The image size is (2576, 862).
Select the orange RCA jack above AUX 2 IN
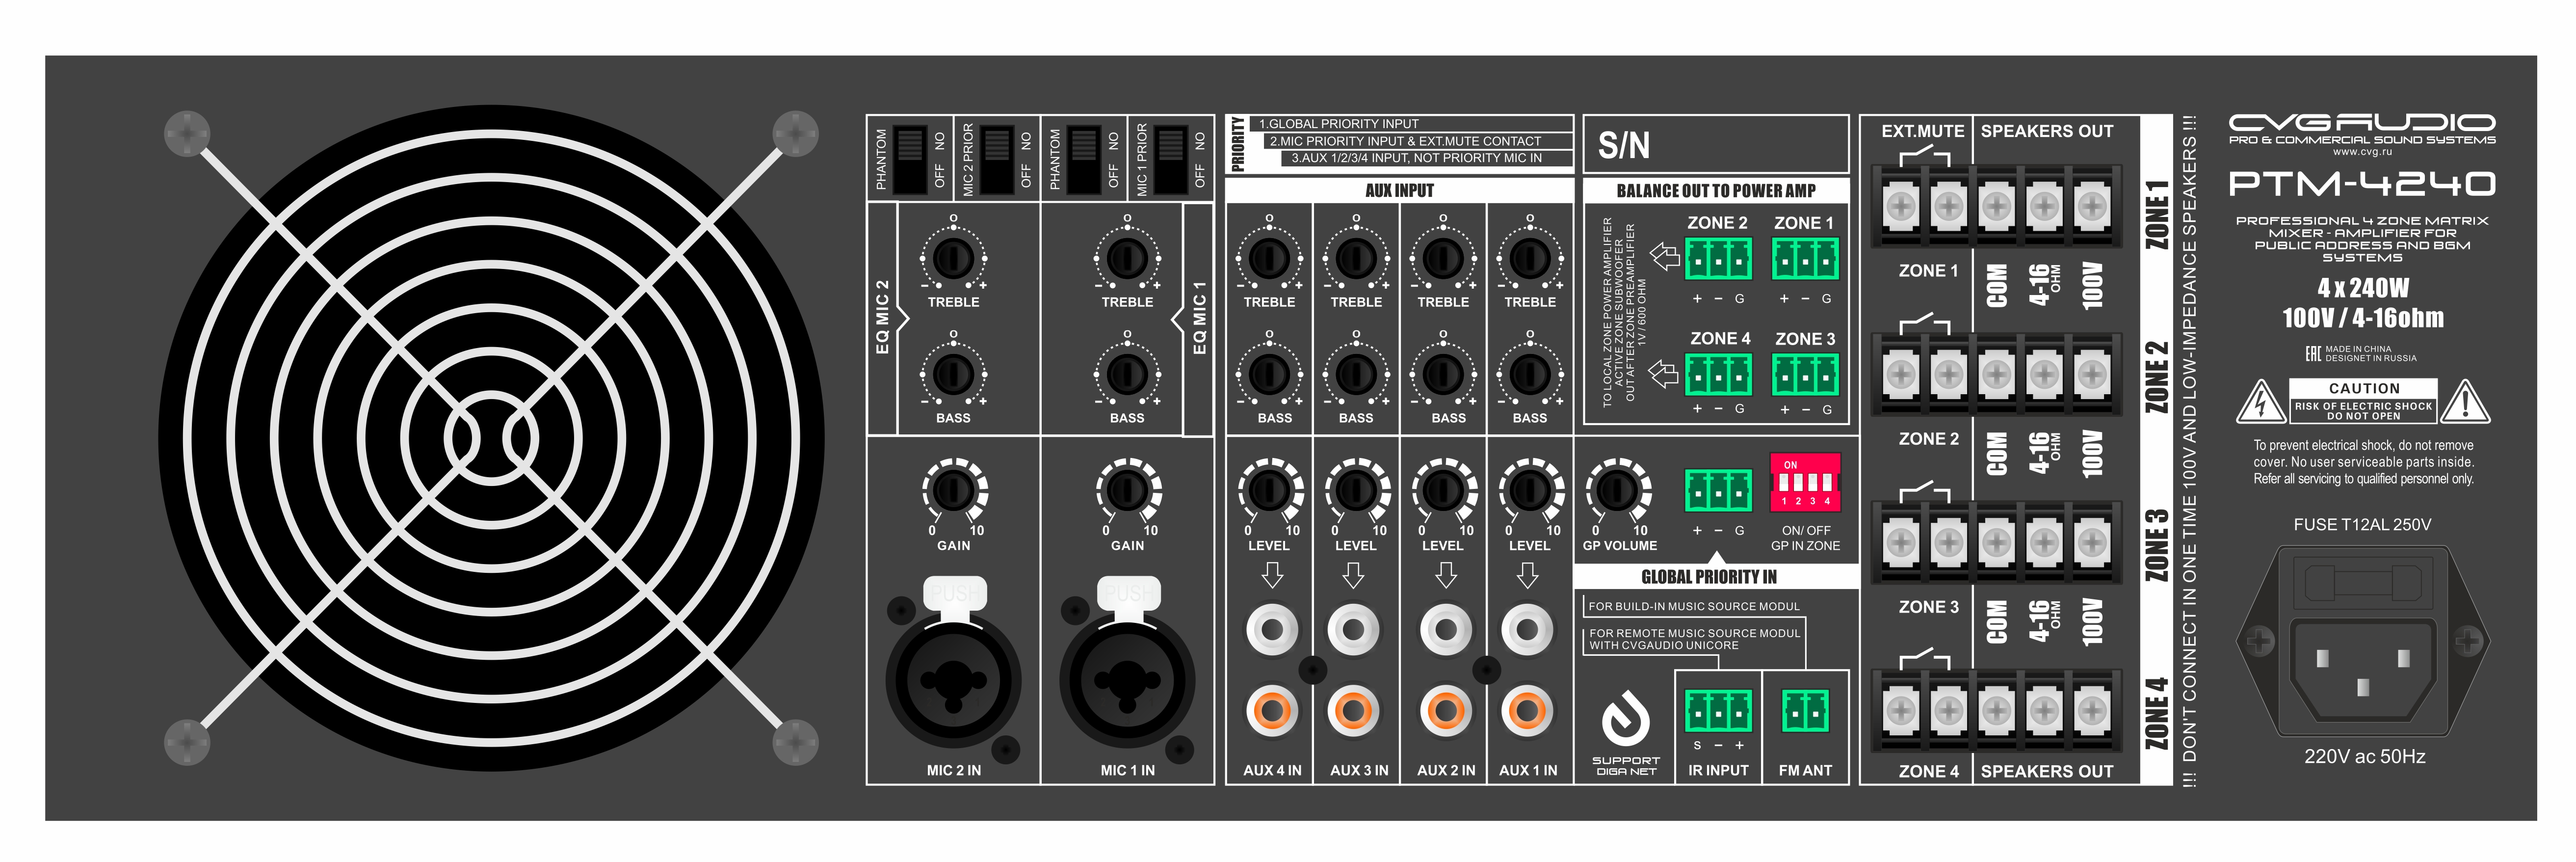[1445, 711]
